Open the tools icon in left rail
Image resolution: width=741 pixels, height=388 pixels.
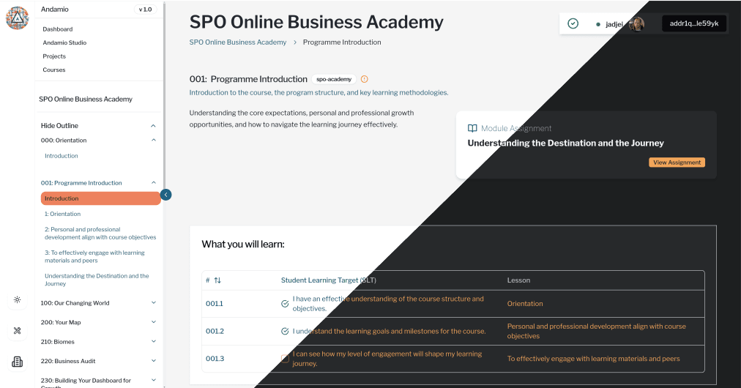coord(17,331)
